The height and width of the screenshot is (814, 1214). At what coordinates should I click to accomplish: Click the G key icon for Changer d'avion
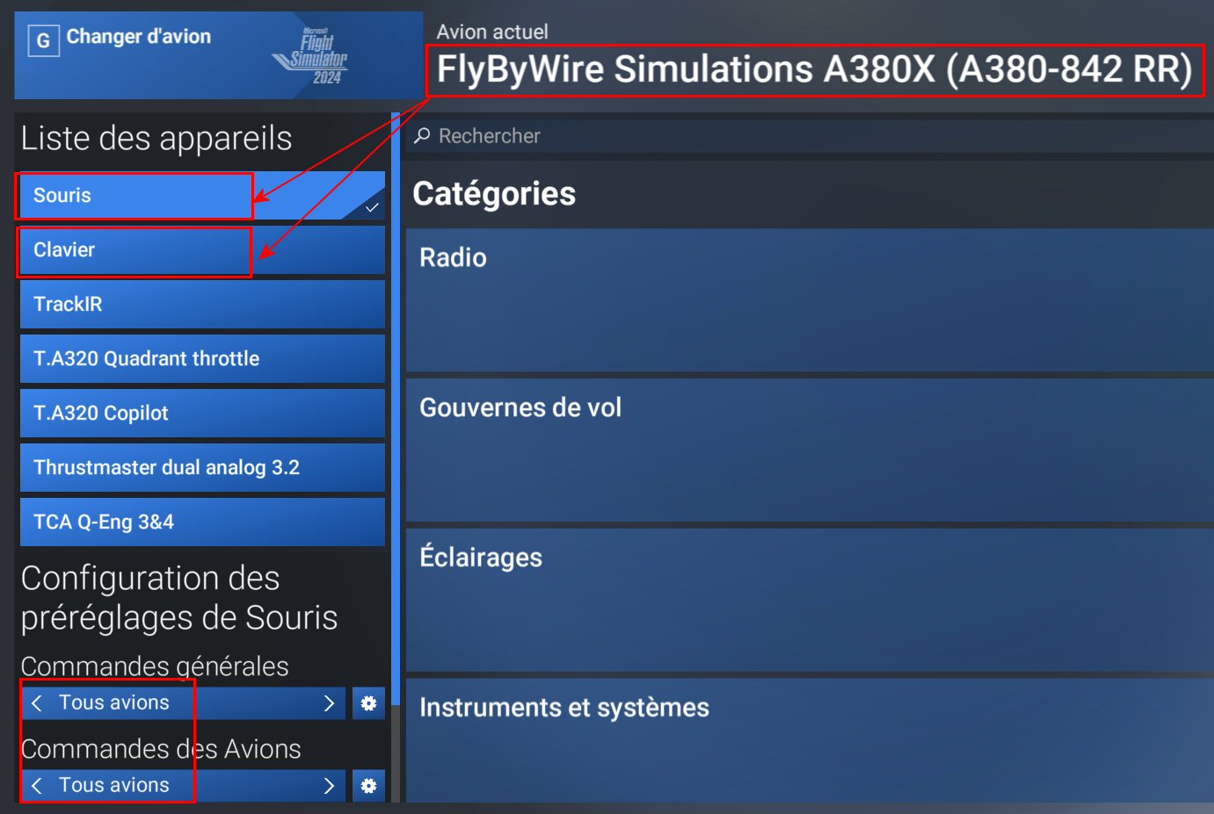[43, 40]
